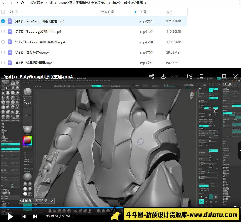Screen dimensions: 241x222
Task: Click video icon of 第5节 Topology file
Action: point(10,31)
